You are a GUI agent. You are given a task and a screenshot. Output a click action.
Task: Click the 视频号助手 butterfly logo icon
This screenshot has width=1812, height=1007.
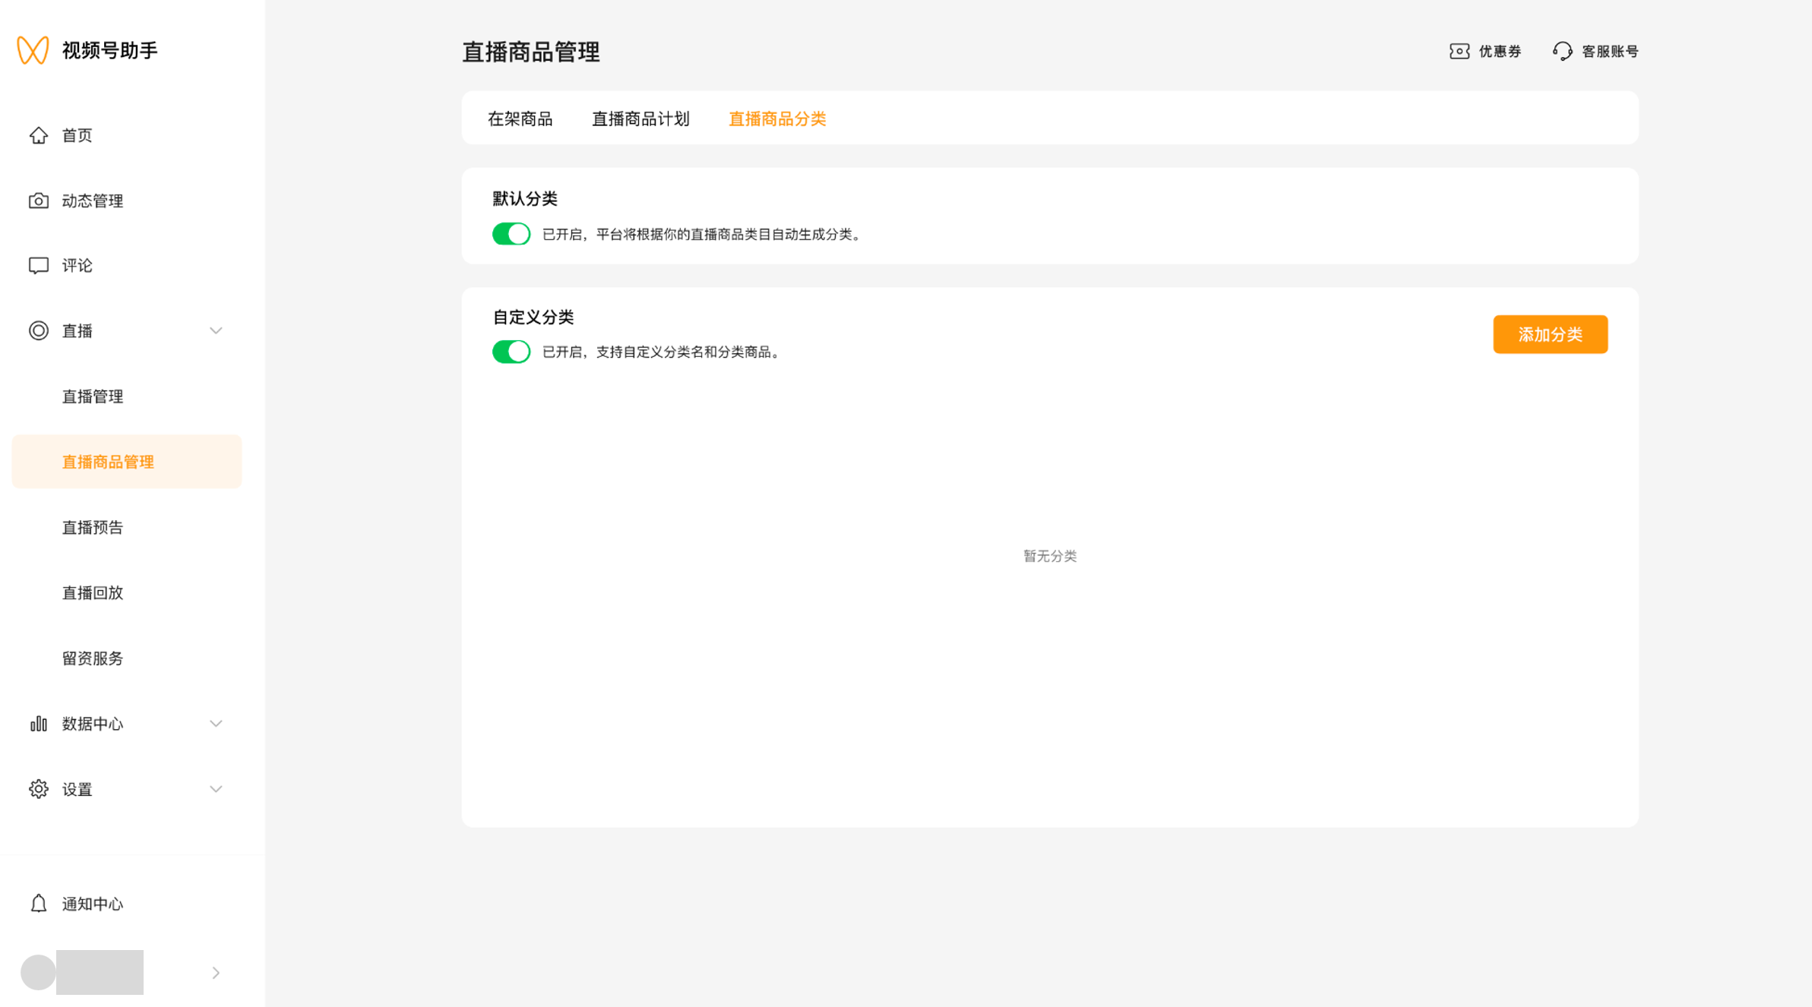[33, 50]
